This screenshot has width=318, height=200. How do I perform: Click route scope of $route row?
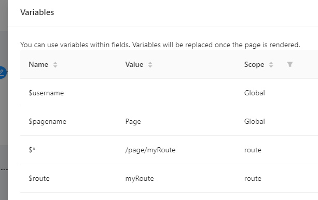253,179
